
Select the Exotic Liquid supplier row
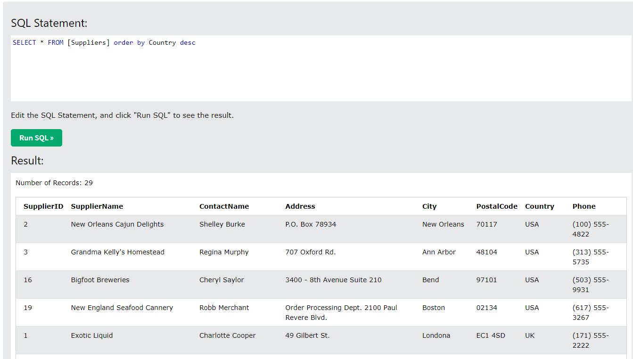tap(92, 335)
